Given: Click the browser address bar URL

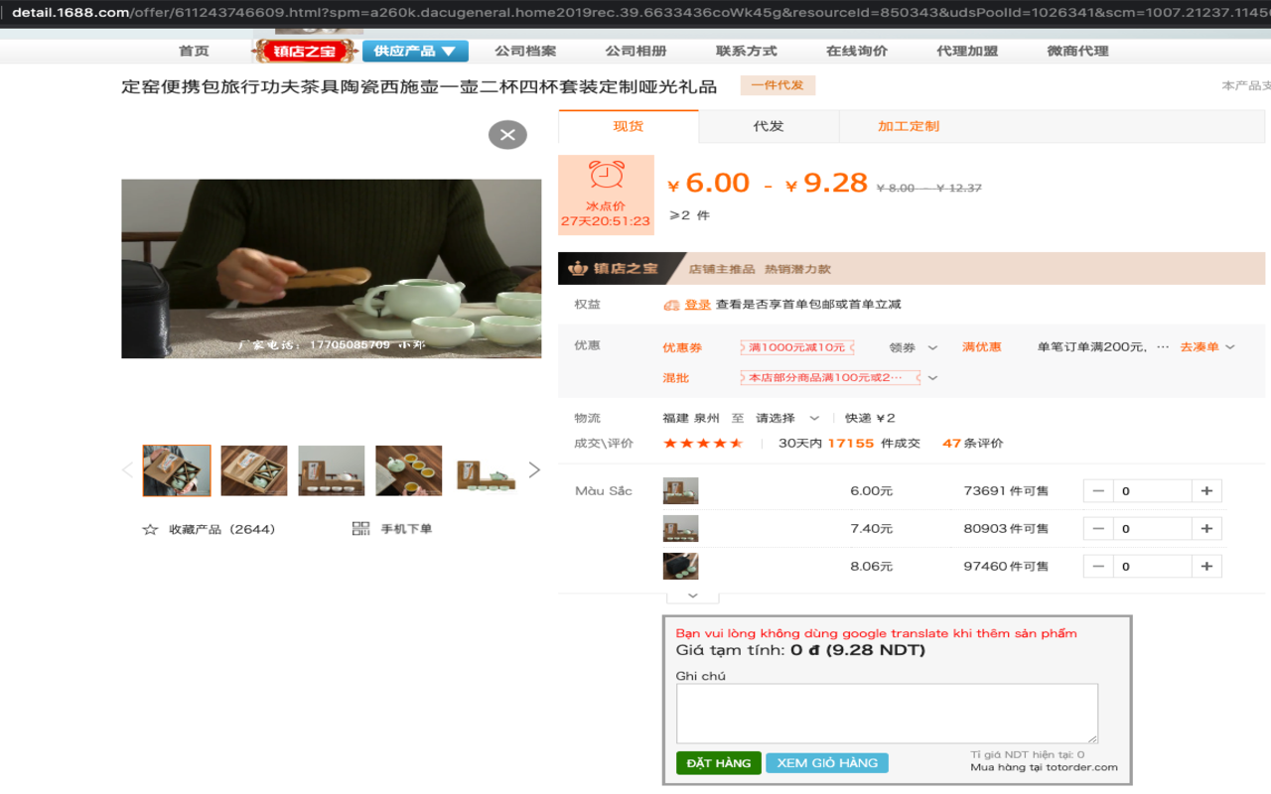Looking at the screenshot, I should click(x=635, y=13).
